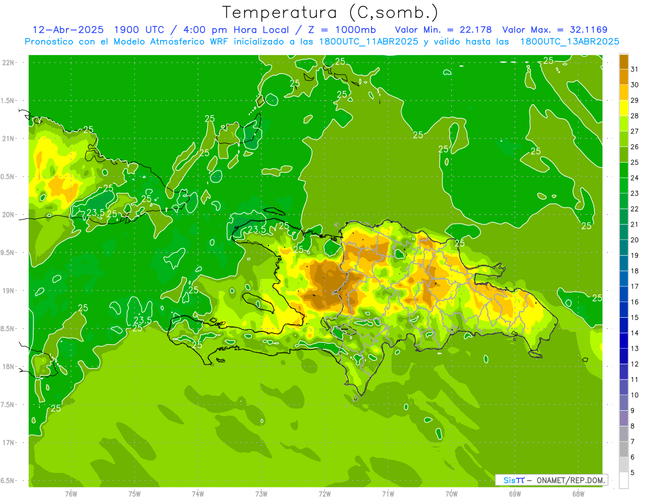
Task: Click the "Valor Max. = 32.1169" value
Action: click(554, 30)
